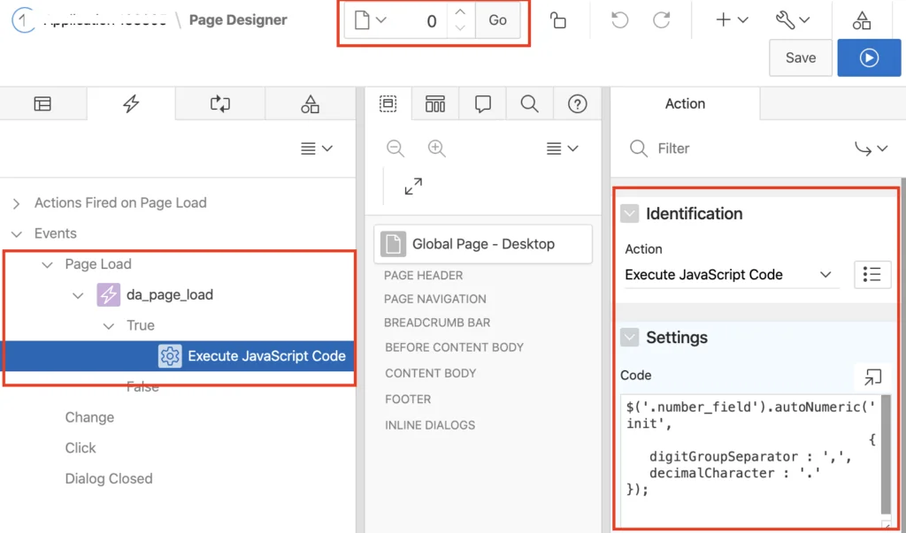Image resolution: width=906 pixels, height=533 pixels.
Task: Switch to the Layout tab
Action: pyautogui.click(x=388, y=104)
